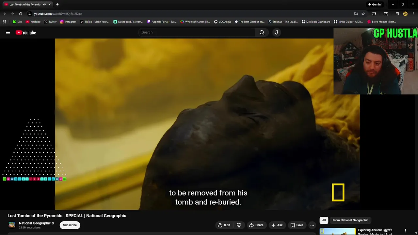The image size is (418, 235).
Task: Mute the tab via speaker icon
Action: (44, 5)
